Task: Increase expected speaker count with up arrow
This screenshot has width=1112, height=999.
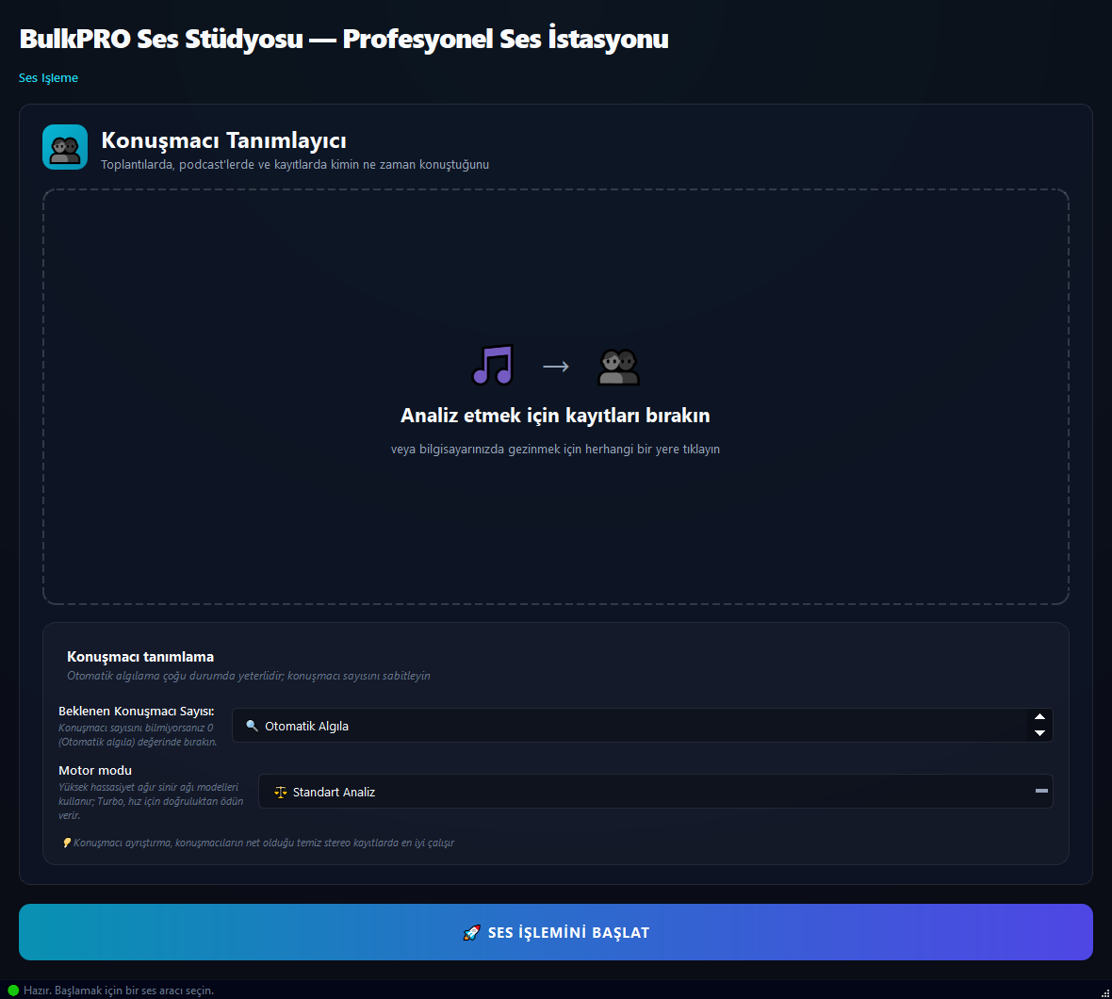Action: click(x=1039, y=717)
